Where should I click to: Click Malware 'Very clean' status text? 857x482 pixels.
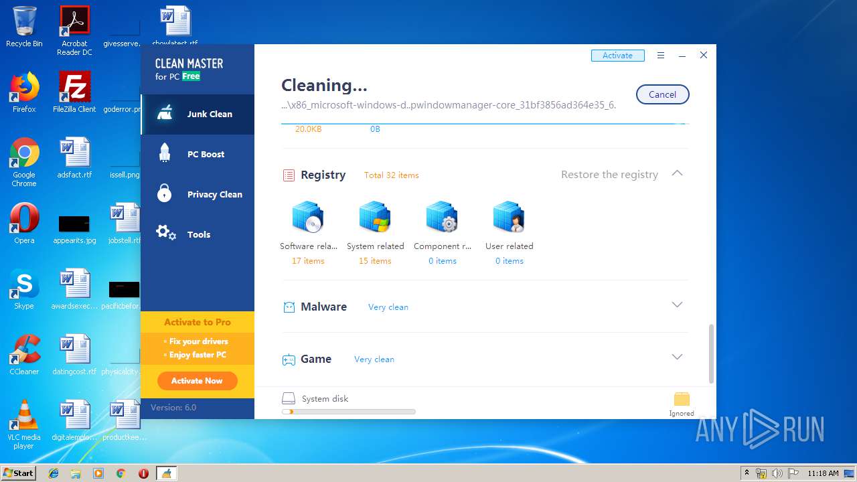click(x=388, y=307)
